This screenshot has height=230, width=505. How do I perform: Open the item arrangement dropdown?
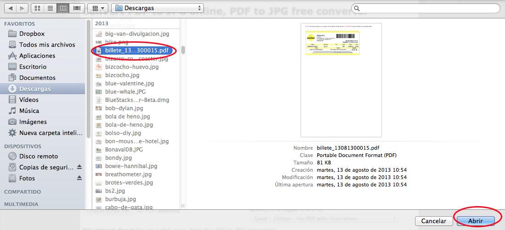[x=97, y=8]
